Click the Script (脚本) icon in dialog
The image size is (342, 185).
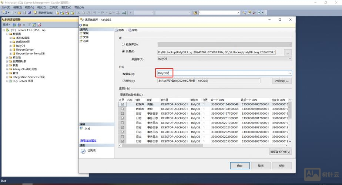(x=117, y=30)
